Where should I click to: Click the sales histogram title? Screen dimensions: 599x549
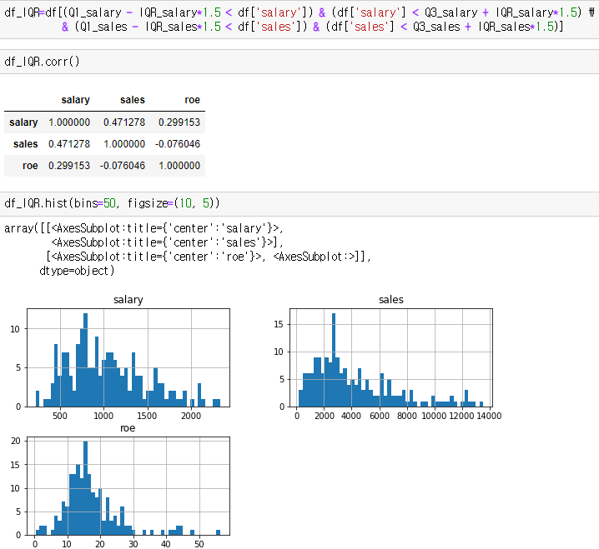tap(391, 299)
